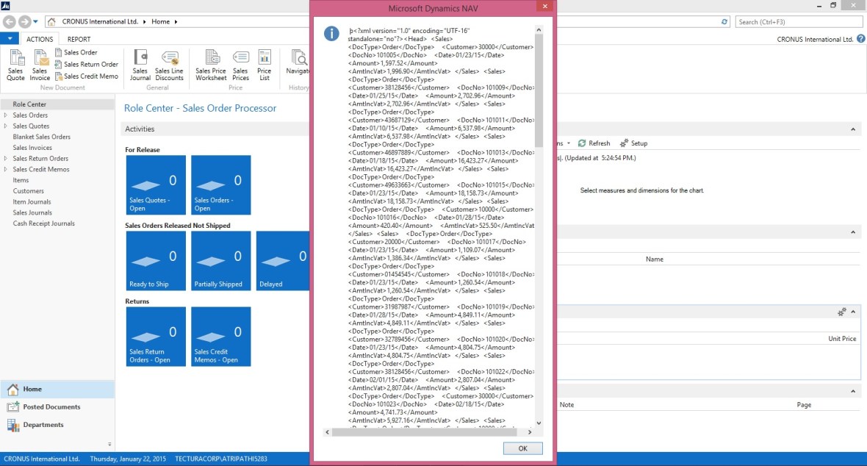Click the Sales Prices icon
This screenshot has height=466, width=867.
240,65
